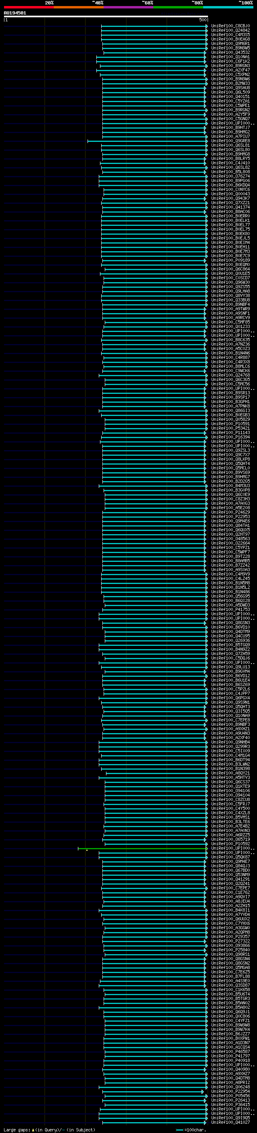Select hit label UniRef100_P40918
Image resolution: width=257 pixels, height=1133 pixels.
(x=230, y=1060)
